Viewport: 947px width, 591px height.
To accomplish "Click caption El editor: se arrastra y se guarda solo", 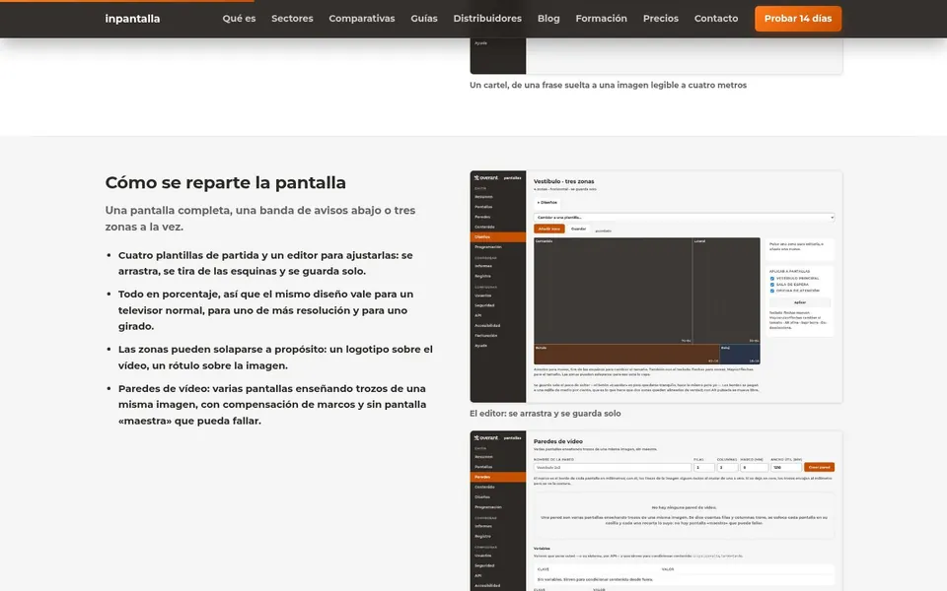I will [545, 414].
